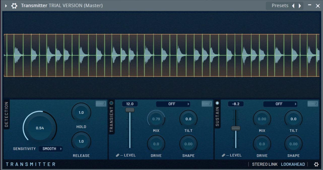This screenshot has width=323, height=170.
Task: Toggle the Detection section filter button
Action: pyautogui.click(x=101, y=104)
